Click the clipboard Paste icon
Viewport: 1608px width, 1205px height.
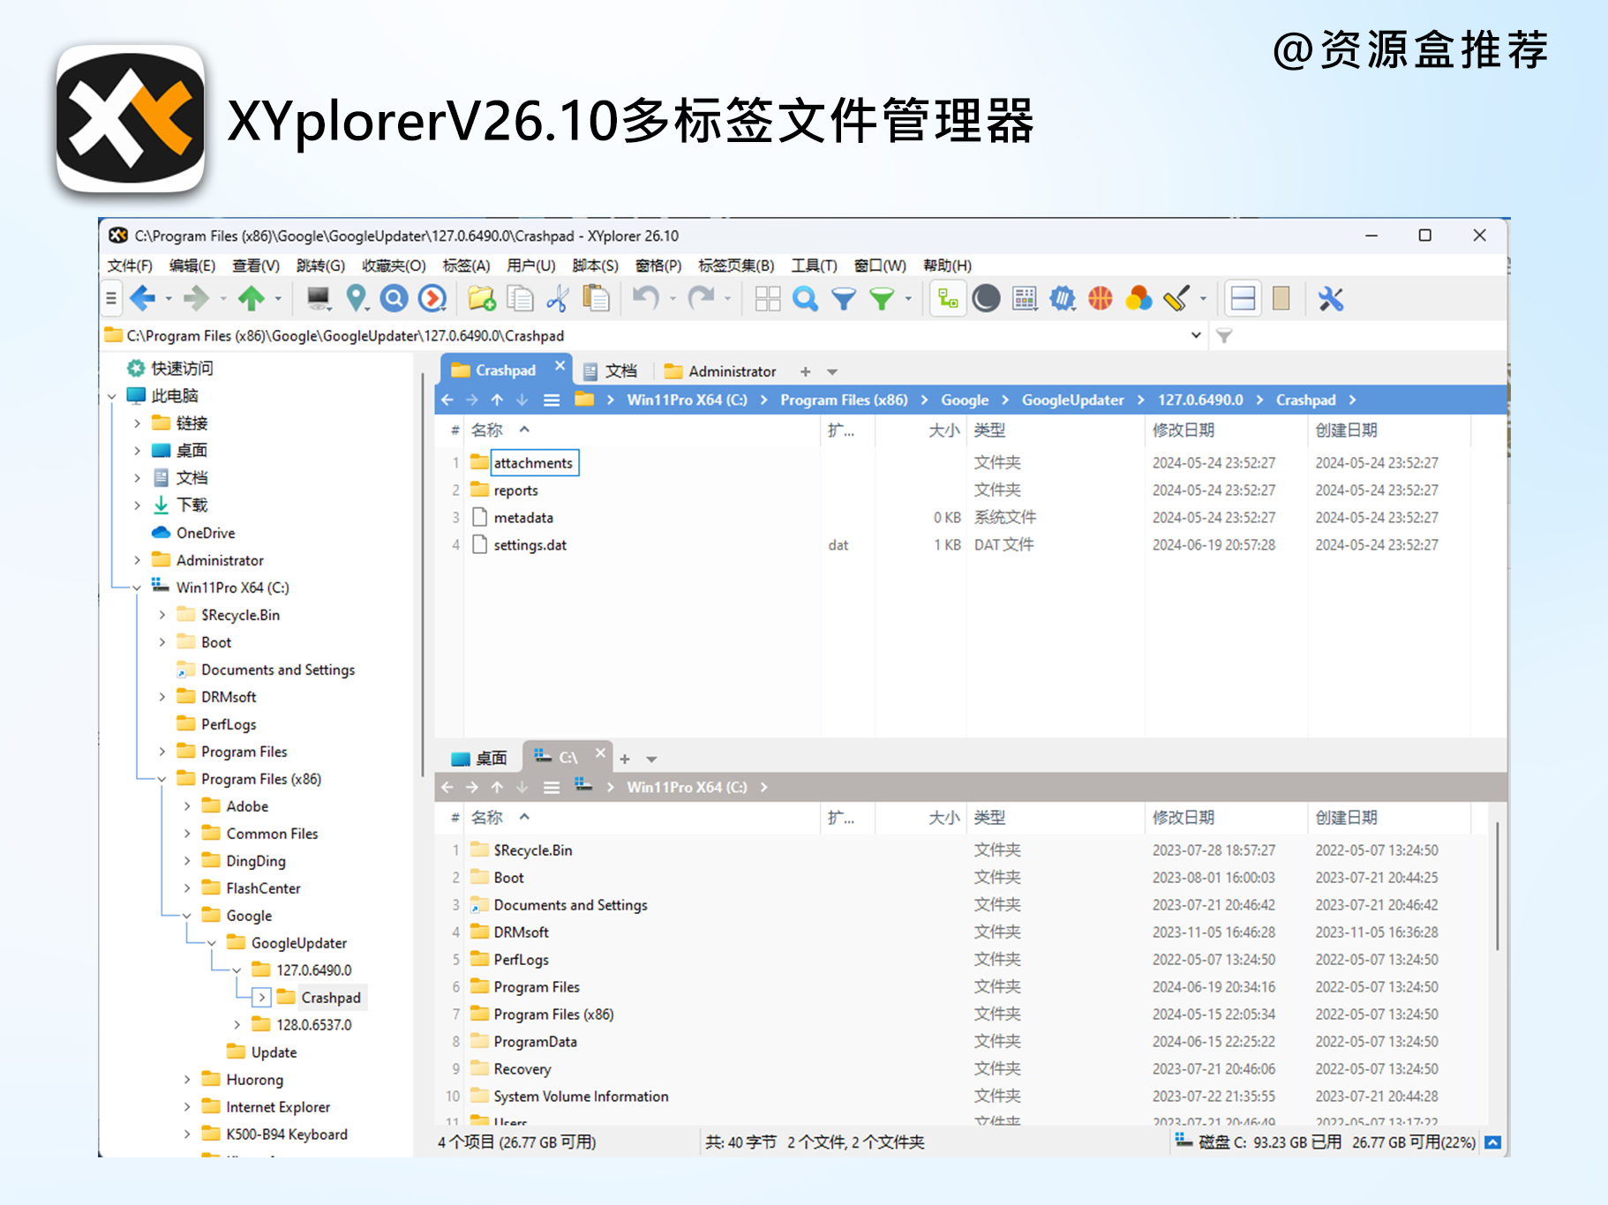597,299
